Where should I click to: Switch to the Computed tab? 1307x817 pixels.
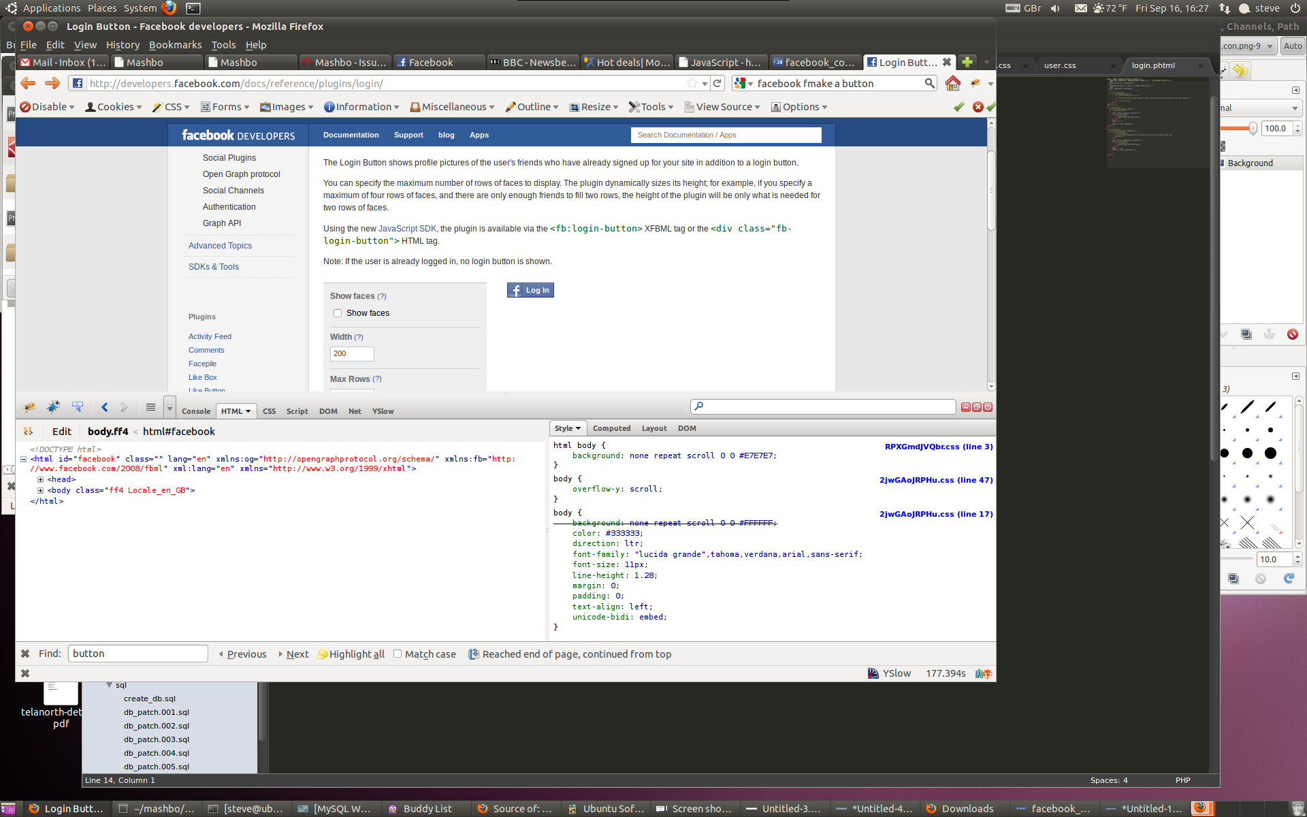pos(611,428)
